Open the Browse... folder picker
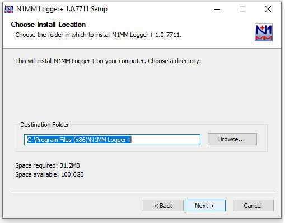 click(232, 139)
